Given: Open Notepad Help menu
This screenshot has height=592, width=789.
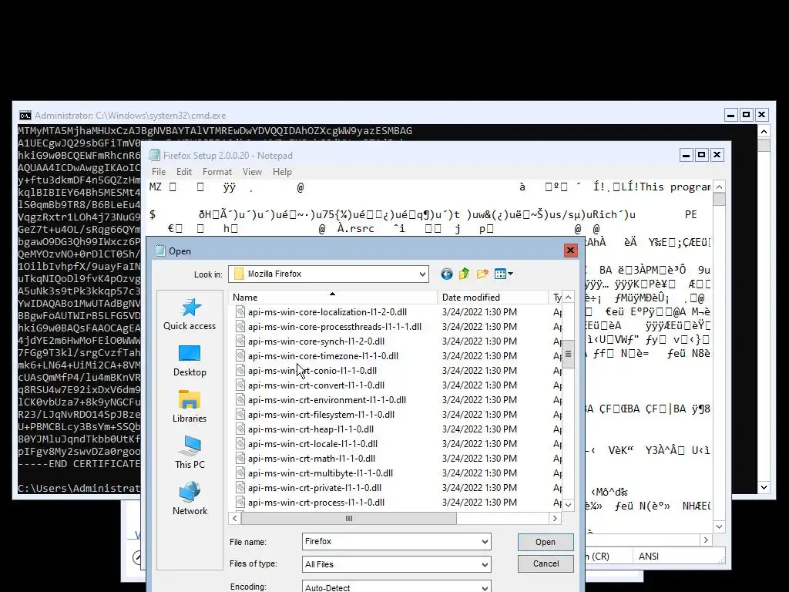Looking at the screenshot, I should click(282, 172).
